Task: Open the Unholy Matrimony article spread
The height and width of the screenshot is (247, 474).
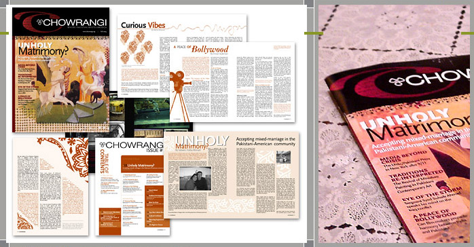Action: point(232,175)
